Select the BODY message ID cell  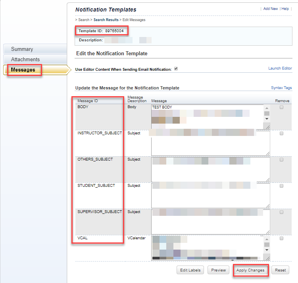pyautogui.click(x=83, y=107)
